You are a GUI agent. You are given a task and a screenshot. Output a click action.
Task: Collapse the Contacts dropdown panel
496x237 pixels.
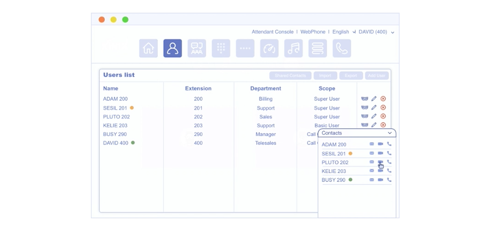click(390, 133)
